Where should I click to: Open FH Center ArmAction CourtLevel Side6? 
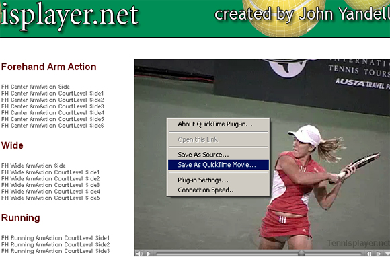(x=52, y=126)
